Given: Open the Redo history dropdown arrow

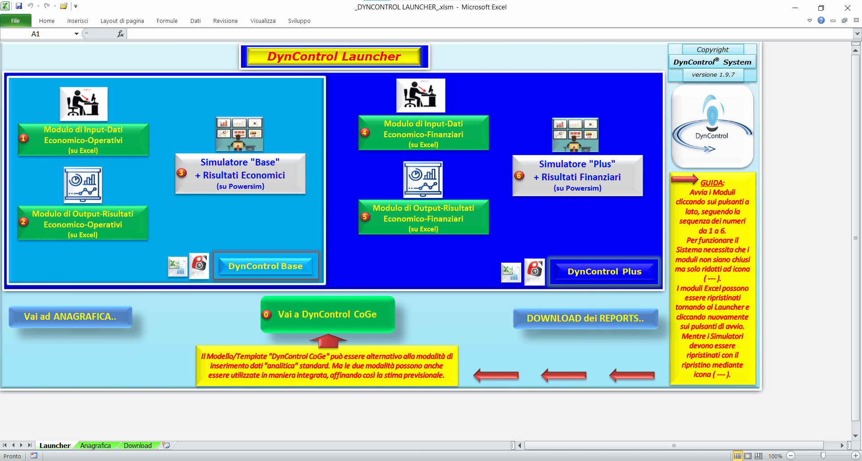Looking at the screenshot, I should 55,6.
